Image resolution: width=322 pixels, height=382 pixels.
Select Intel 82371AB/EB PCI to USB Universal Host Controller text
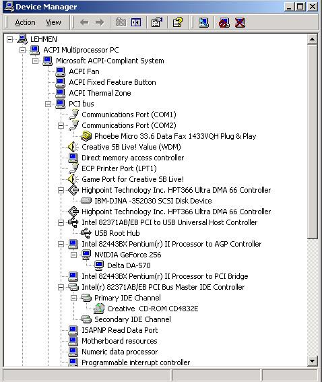(x=170, y=222)
